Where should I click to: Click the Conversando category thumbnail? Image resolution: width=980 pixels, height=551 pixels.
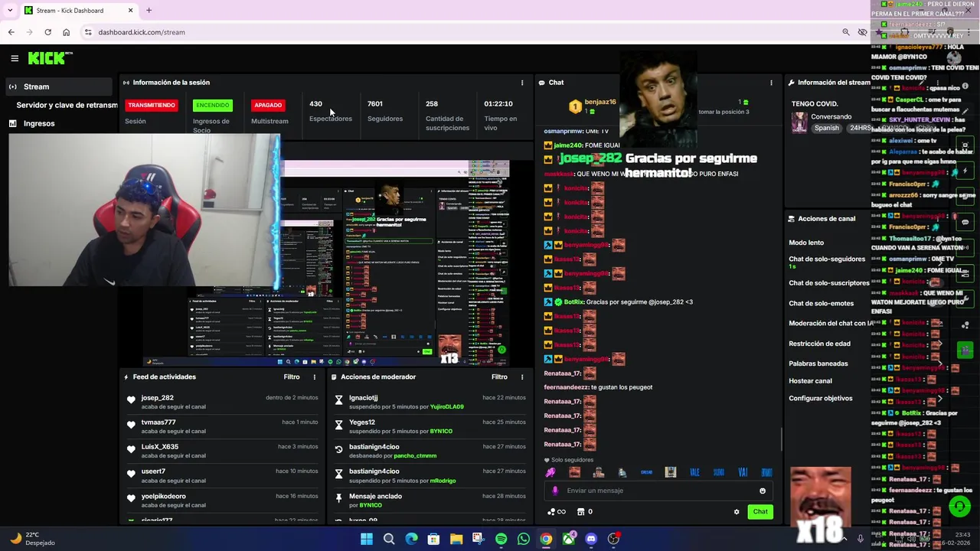pyautogui.click(x=799, y=122)
